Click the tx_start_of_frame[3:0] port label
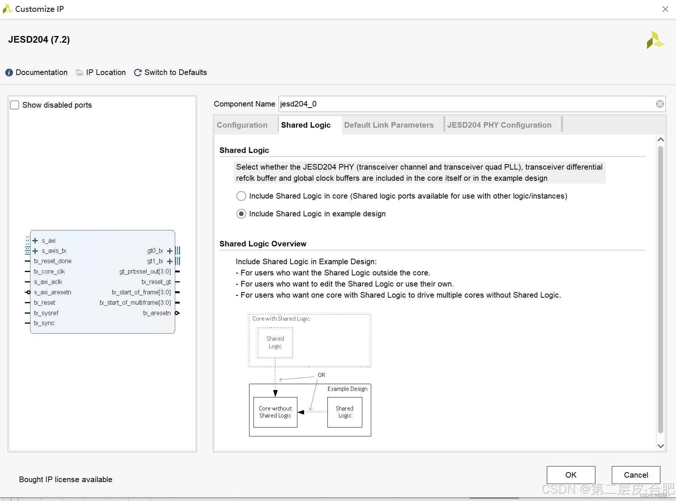 pos(141,292)
